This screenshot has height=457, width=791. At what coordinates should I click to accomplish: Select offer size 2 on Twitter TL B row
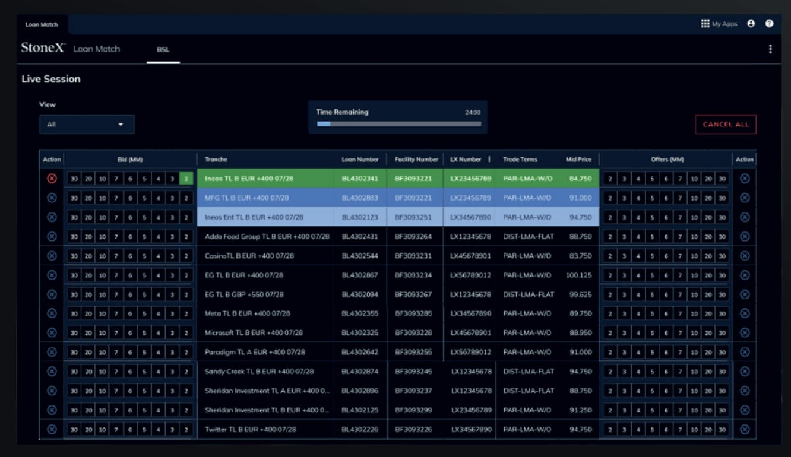(610, 429)
